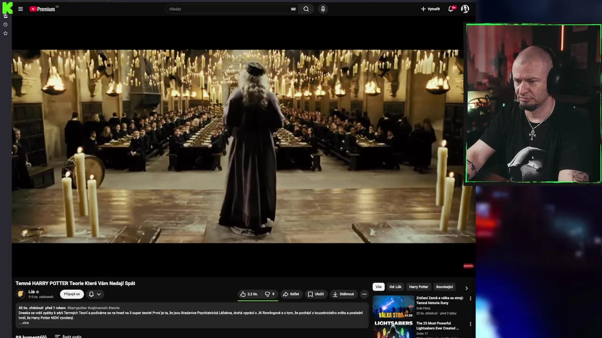This screenshot has width=602, height=338.
Task: Click the magnifier search button
Action: pyautogui.click(x=306, y=9)
